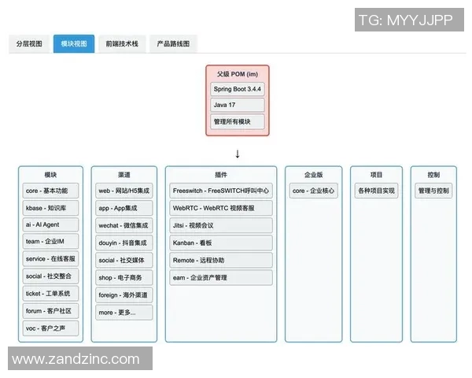Click social - 社交媒体 channel
This screenshot has height=378, width=472.
pos(124,260)
